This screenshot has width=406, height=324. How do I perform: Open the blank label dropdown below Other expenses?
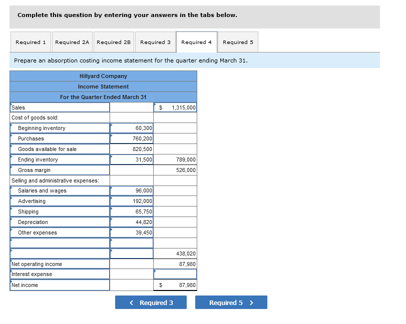click(60, 243)
